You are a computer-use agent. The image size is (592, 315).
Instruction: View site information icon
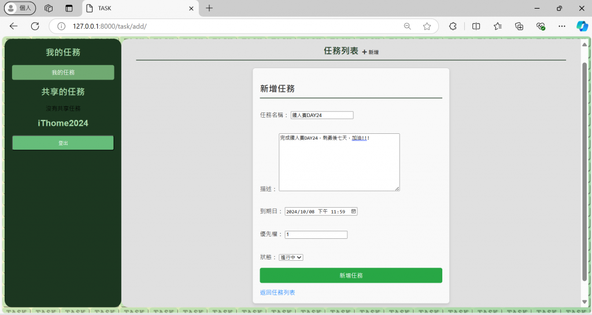(61, 26)
